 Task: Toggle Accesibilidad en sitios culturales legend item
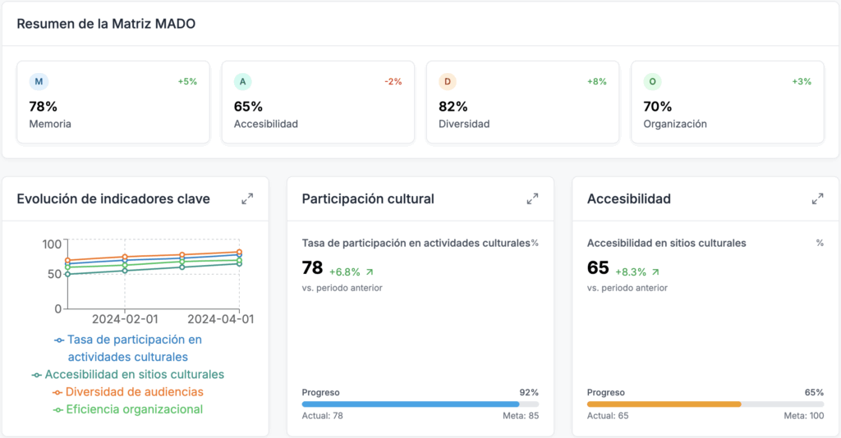134,374
